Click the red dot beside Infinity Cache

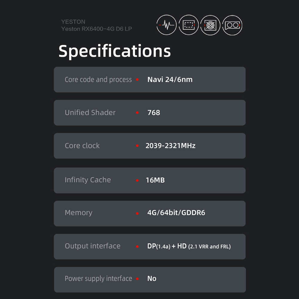pyautogui.click(x=137, y=180)
